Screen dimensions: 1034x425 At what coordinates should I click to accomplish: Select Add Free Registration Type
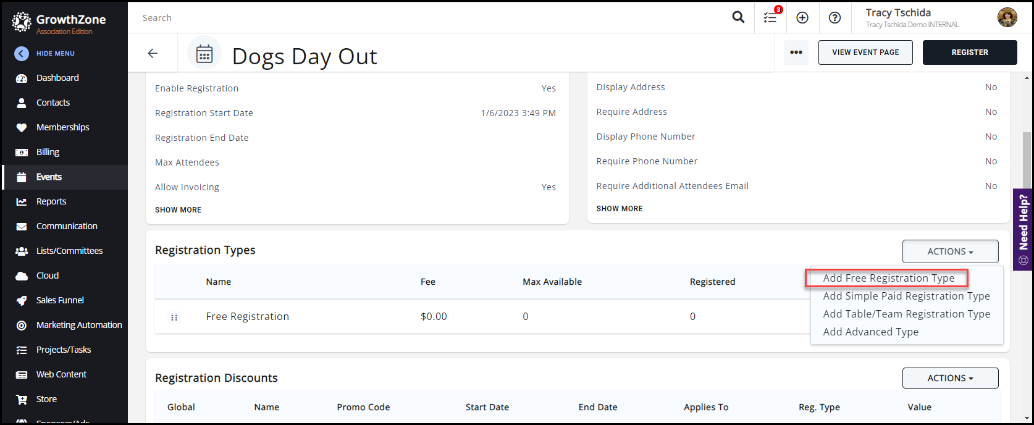(x=888, y=278)
